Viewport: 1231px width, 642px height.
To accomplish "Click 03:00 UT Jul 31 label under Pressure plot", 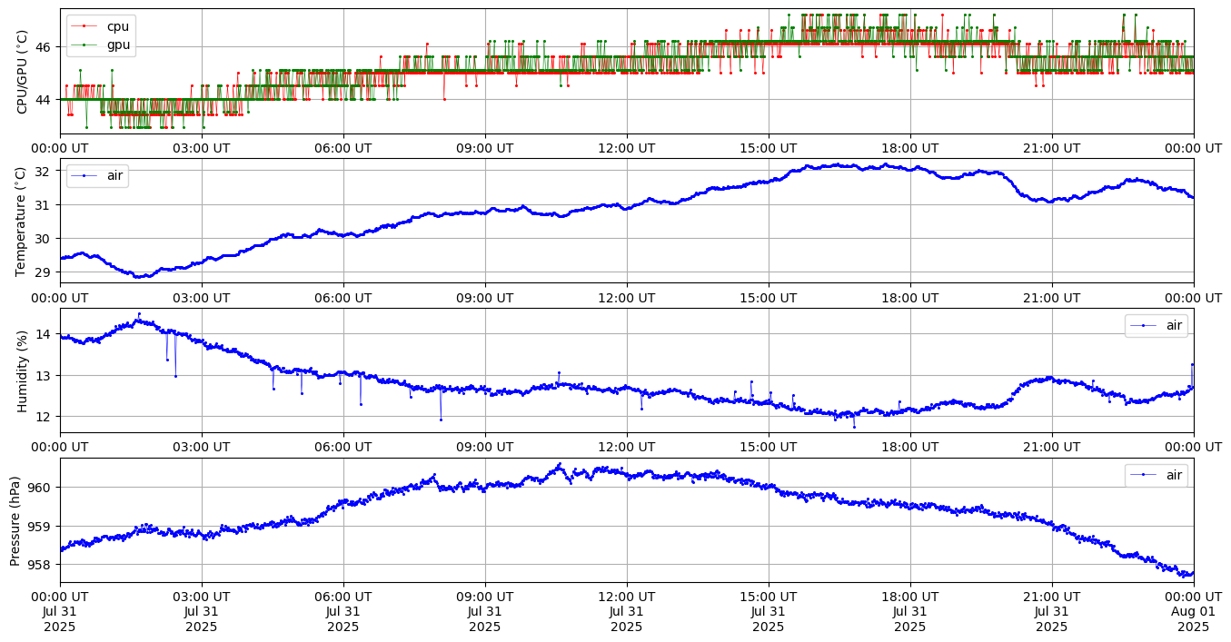I will (x=202, y=611).
